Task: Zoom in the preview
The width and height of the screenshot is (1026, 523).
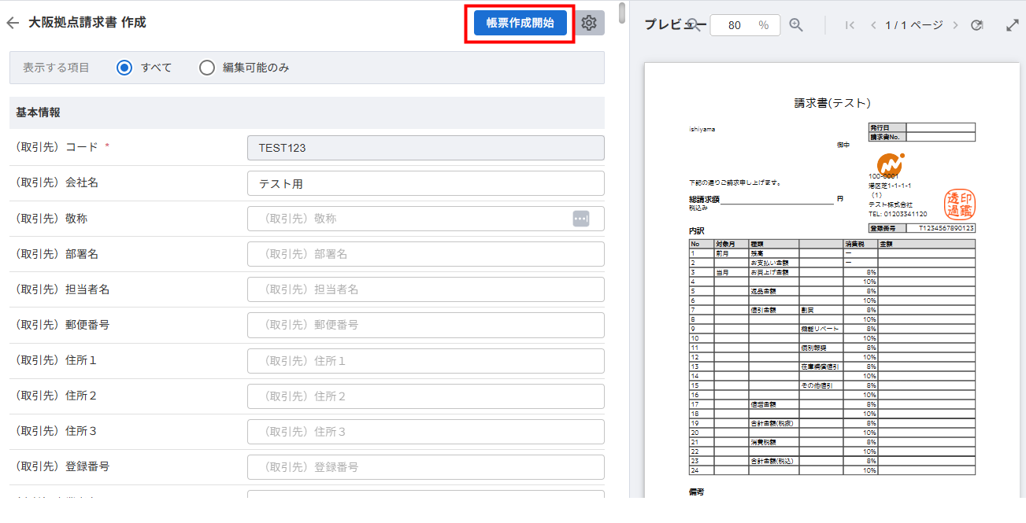Action: click(x=796, y=25)
